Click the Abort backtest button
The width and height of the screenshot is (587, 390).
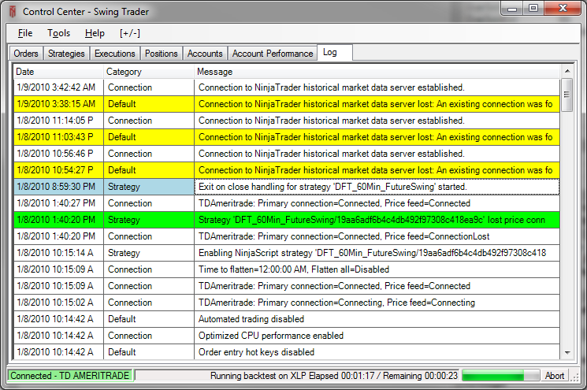coord(555,375)
